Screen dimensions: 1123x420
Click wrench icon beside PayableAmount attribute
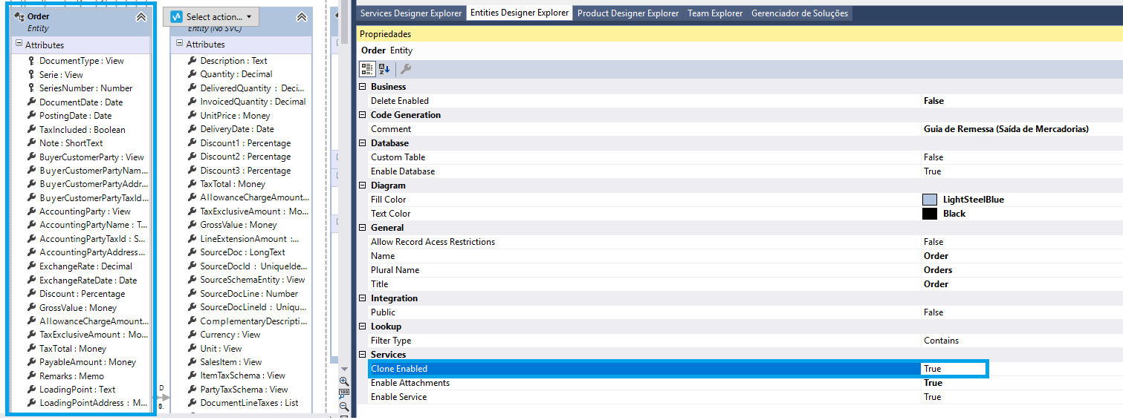(x=31, y=362)
